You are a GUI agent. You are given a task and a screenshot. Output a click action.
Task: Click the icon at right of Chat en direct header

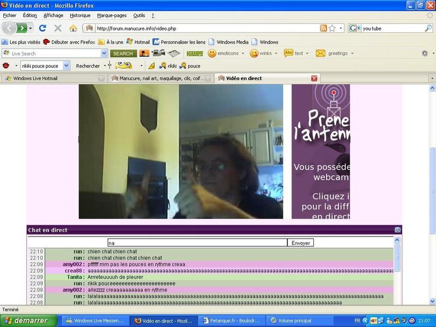click(397, 230)
